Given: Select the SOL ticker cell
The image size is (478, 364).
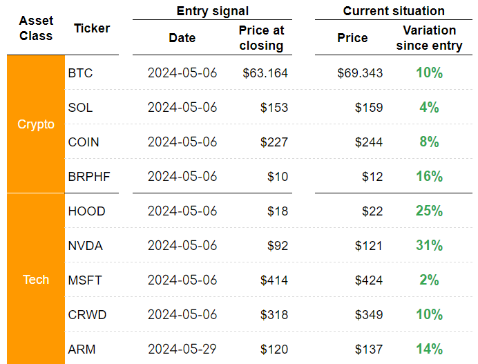Looking at the screenshot, I should (80, 107).
